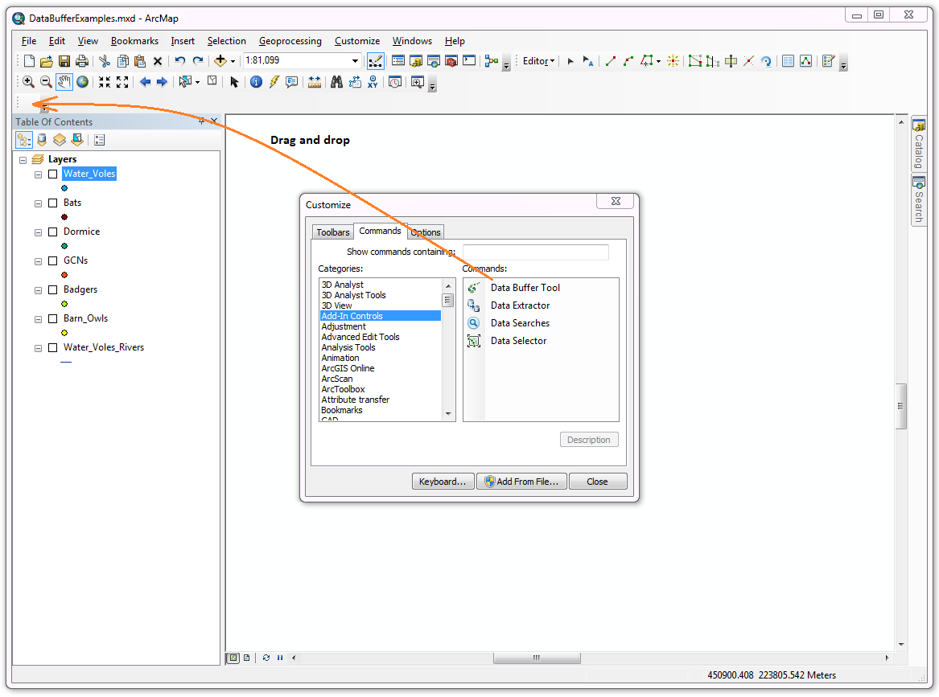Viewport: 939px width, 697px height.
Task: Click the Keyboard button
Action: tap(443, 482)
